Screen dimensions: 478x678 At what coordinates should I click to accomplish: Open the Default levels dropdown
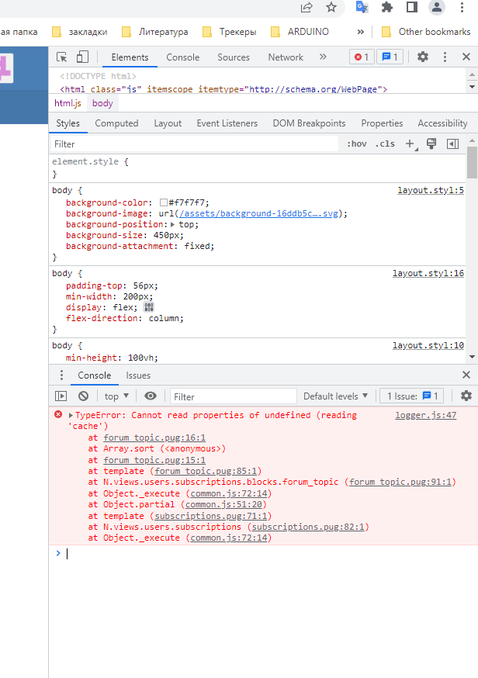click(335, 396)
